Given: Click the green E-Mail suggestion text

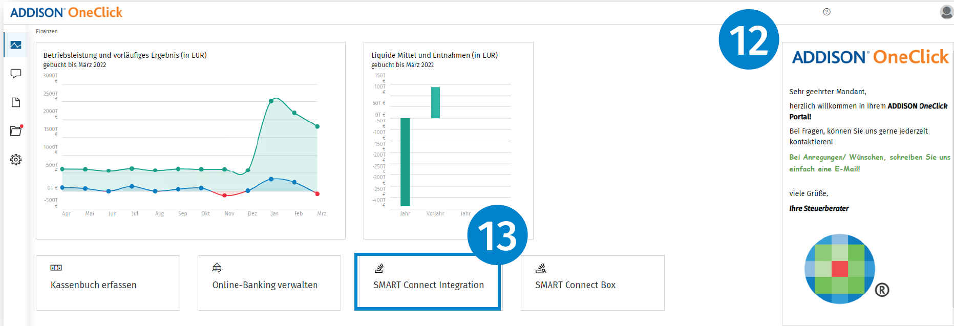Looking at the screenshot, I should (x=870, y=163).
